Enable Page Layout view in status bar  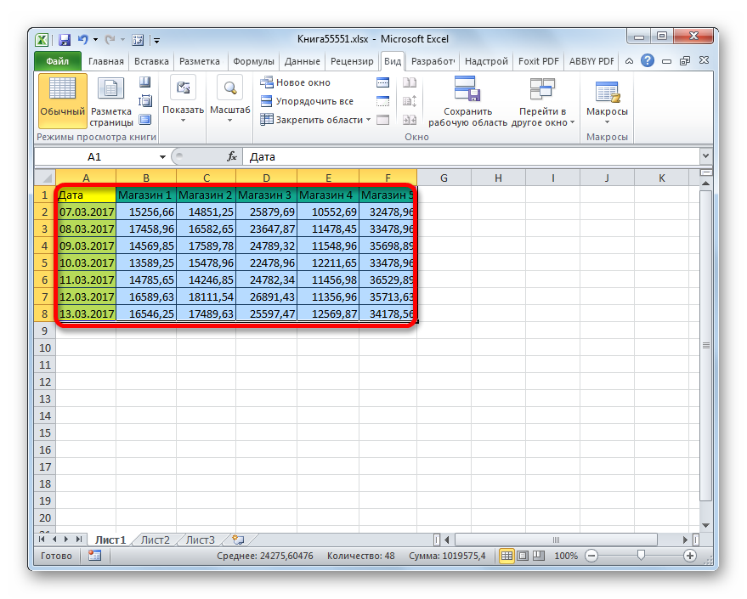(x=523, y=556)
